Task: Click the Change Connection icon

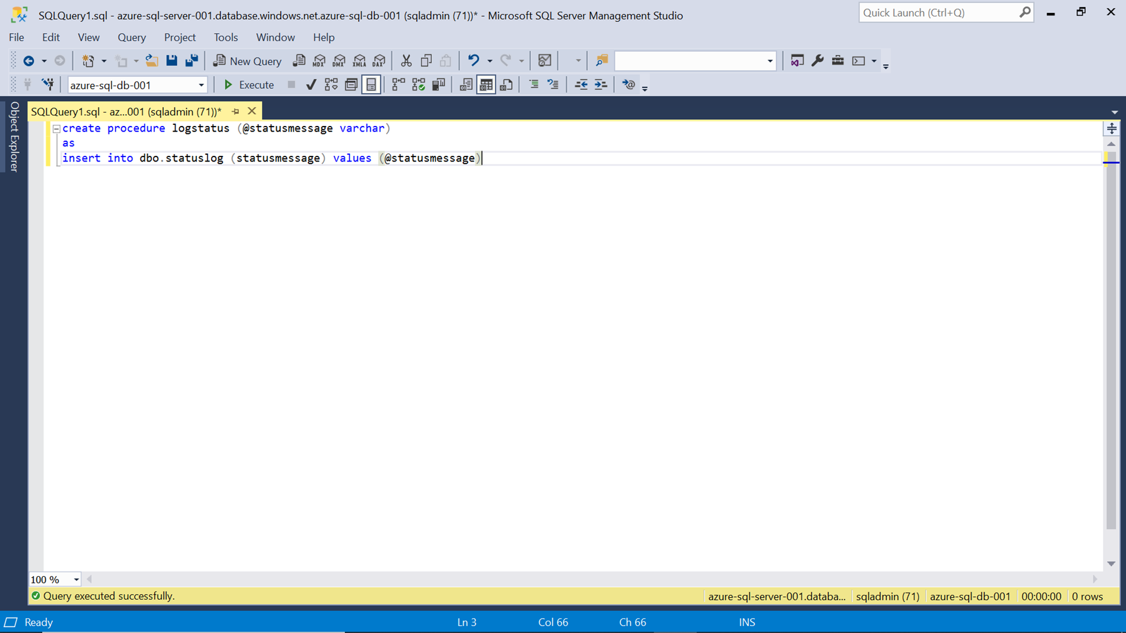Action: tap(48, 85)
